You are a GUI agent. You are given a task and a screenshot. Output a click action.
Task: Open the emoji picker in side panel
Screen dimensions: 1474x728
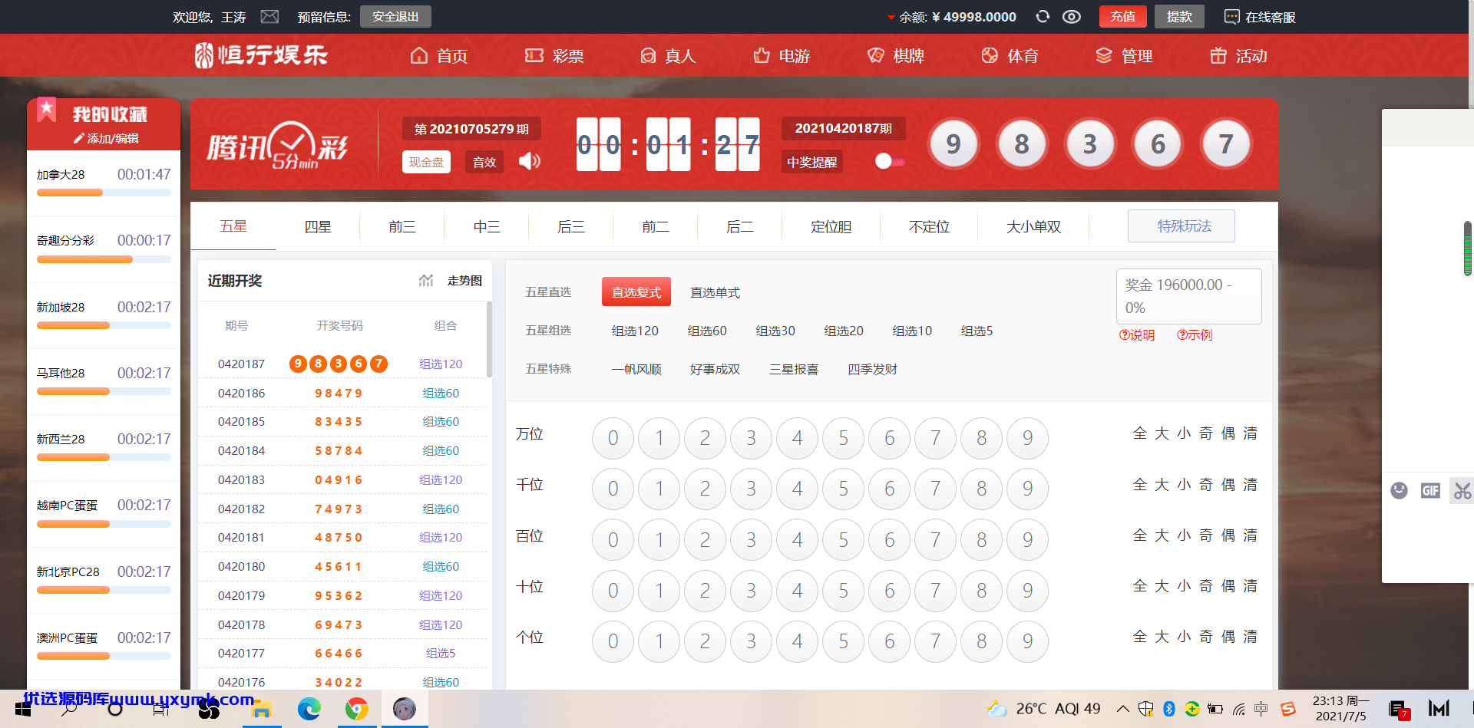point(1399,490)
